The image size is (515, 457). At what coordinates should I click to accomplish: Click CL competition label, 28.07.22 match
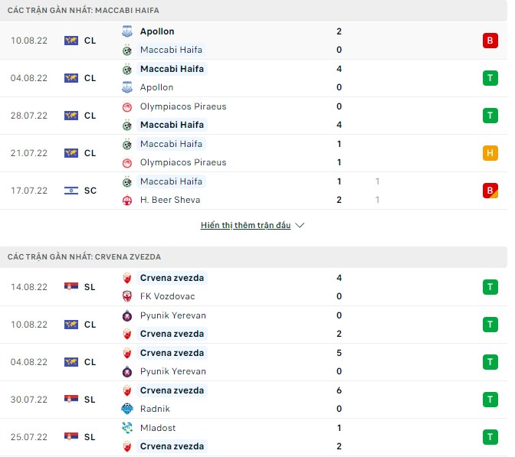[x=90, y=116]
